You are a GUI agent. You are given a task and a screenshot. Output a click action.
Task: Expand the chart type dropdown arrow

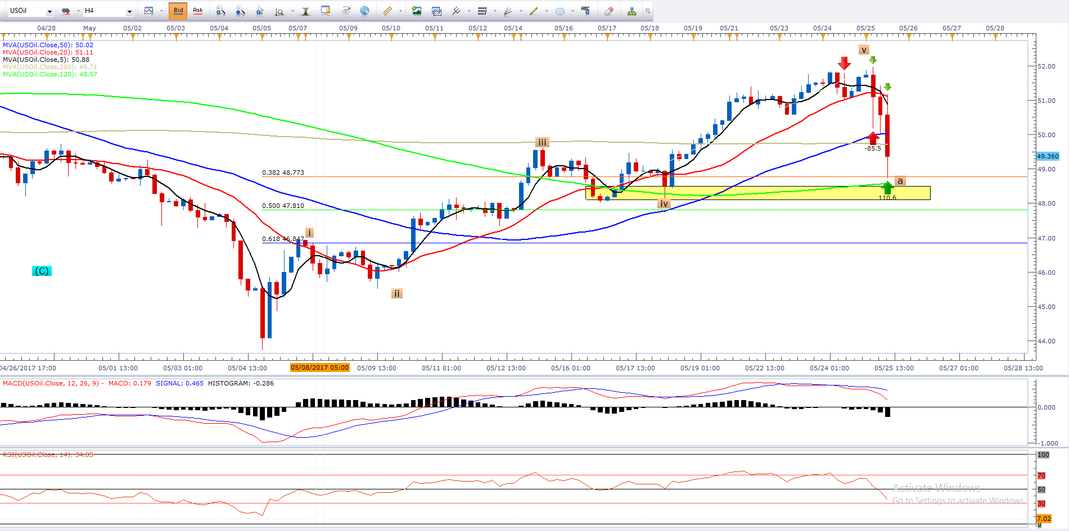tap(161, 11)
